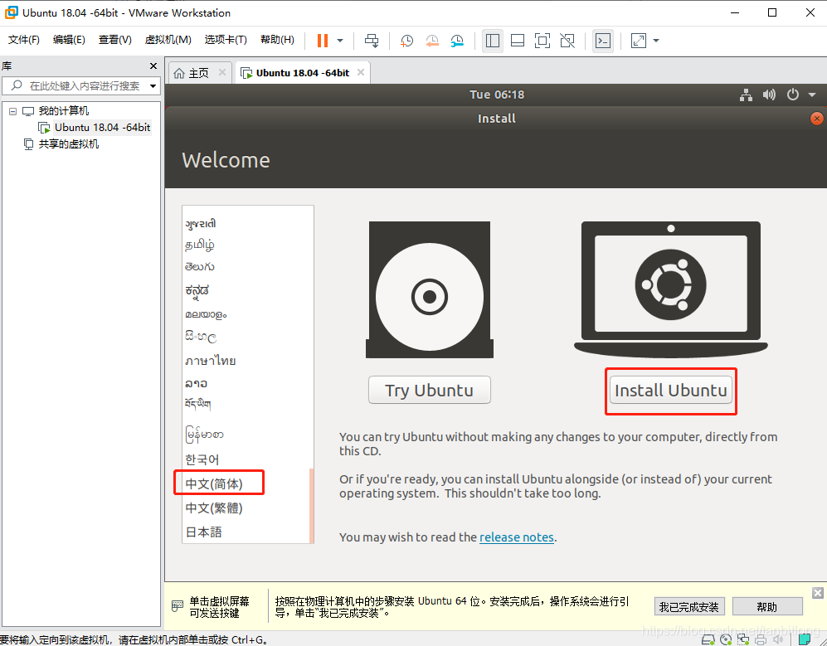This screenshot has width=827, height=646.
Task: Click the Ubuntu volume icon in top bar
Action: pyautogui.click(x=769, y=95)
